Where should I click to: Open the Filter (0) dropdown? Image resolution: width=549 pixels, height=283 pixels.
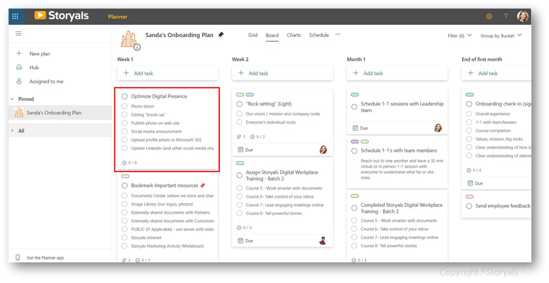coord(460,36)
